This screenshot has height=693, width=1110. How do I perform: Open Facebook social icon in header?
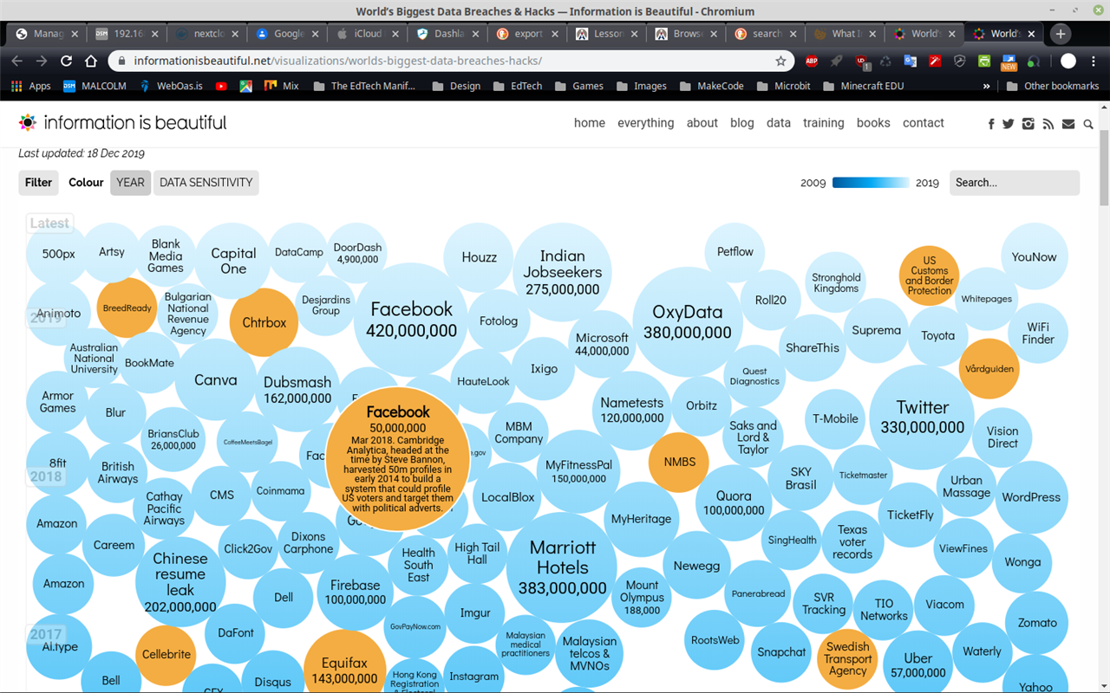[x=991, y=124]
